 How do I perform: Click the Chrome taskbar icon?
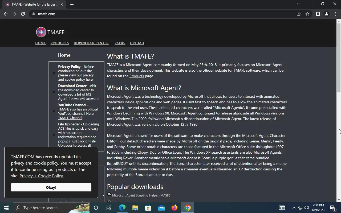pyautogui.click(x=188, y=208)
